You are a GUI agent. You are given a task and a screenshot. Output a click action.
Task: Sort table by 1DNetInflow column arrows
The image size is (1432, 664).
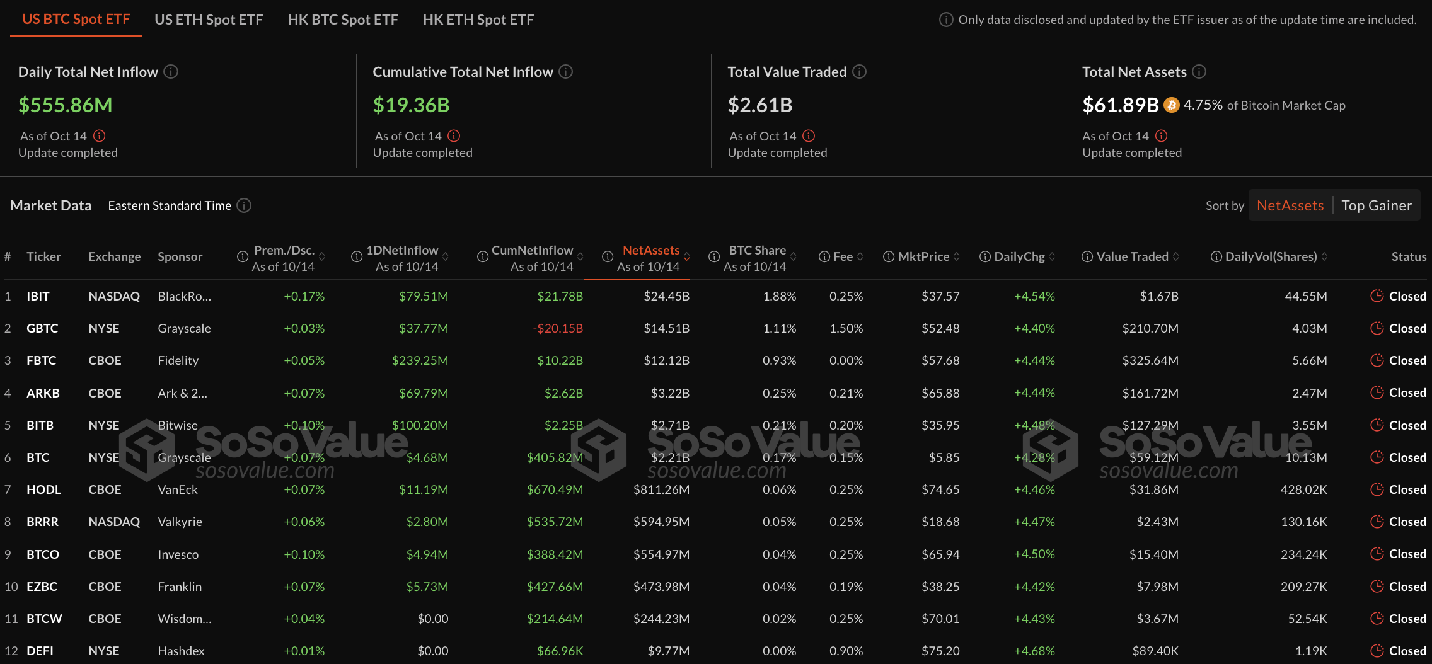pyautogui.click(x=446, y=256)
